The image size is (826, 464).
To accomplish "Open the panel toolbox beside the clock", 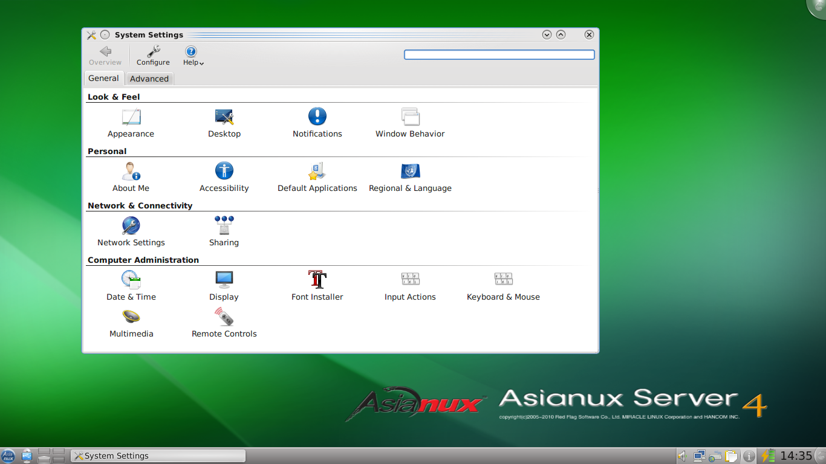I will click(821, 456).
